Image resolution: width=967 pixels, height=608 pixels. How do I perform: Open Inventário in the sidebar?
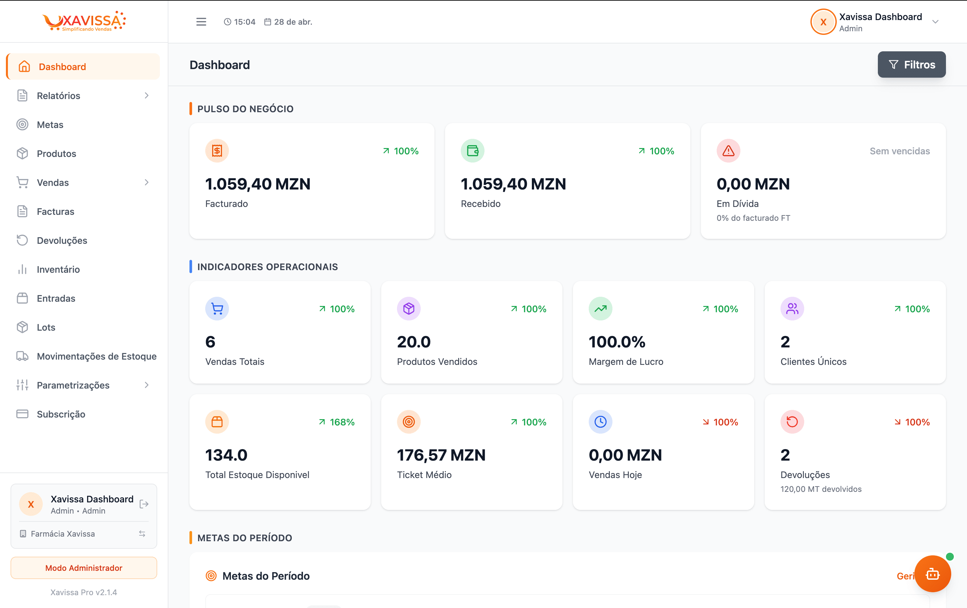[83, 269]
